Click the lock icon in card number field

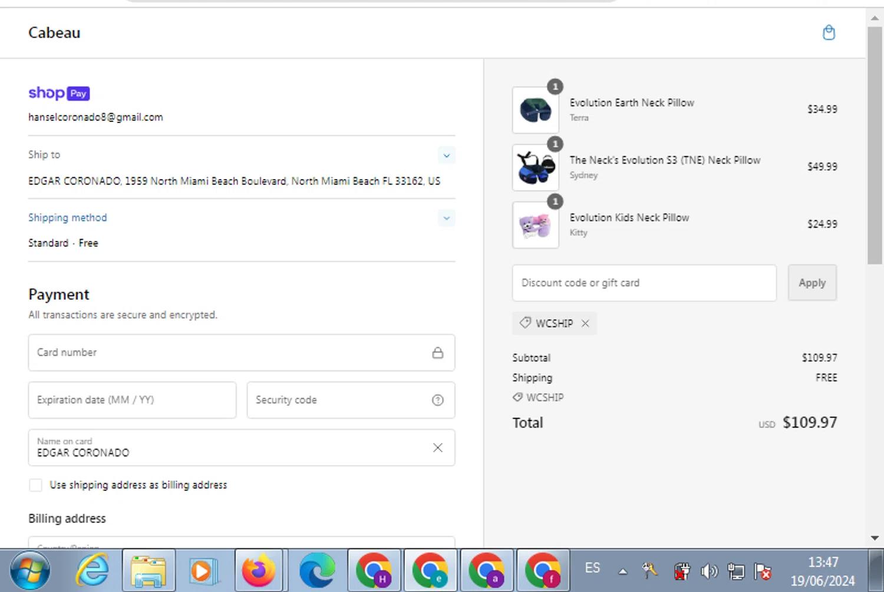coord(437,353)
